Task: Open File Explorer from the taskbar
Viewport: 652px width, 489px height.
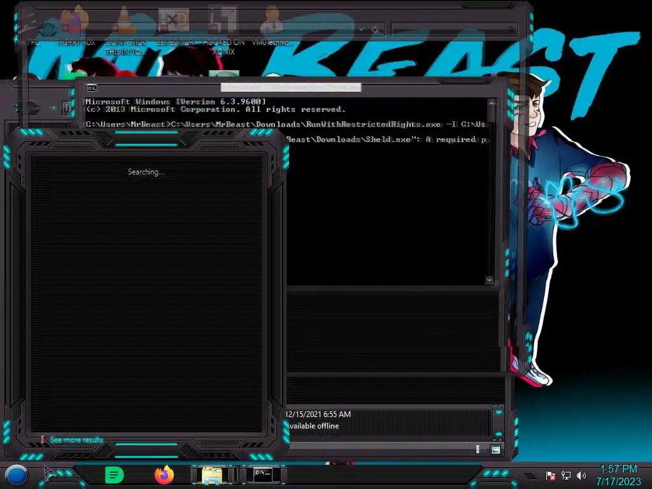Action: coord(212,475)
